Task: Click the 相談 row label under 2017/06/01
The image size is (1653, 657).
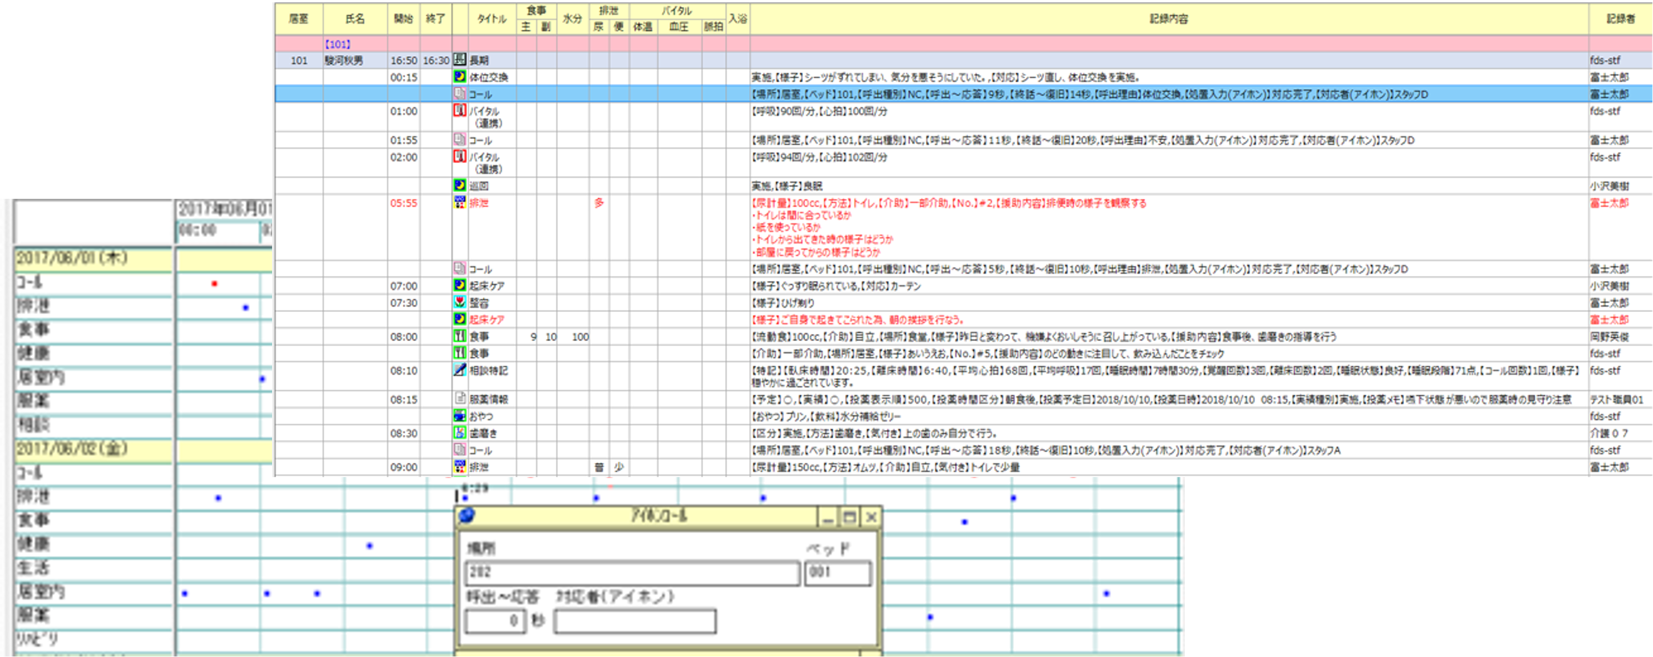Action: click(x=33, y=424)
